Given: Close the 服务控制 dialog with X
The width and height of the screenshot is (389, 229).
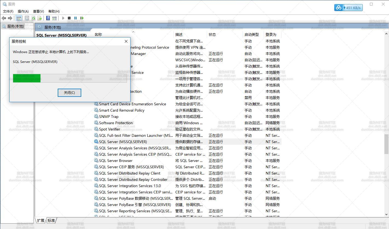Looking at the screenshot, I should (x=126, y=41).
